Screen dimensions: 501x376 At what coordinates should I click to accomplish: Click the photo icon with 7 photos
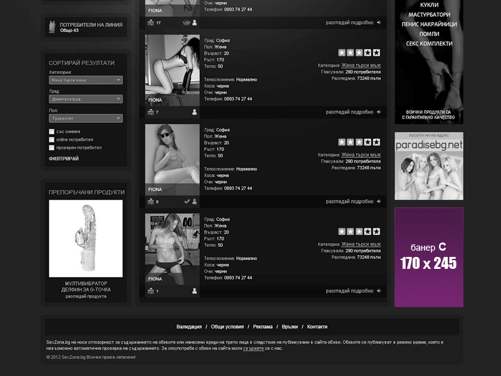point(150,112)
